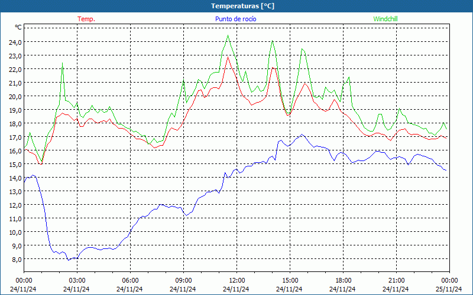
Task: Click the 25/11/24 date label
Action: [x=449, y=289]
